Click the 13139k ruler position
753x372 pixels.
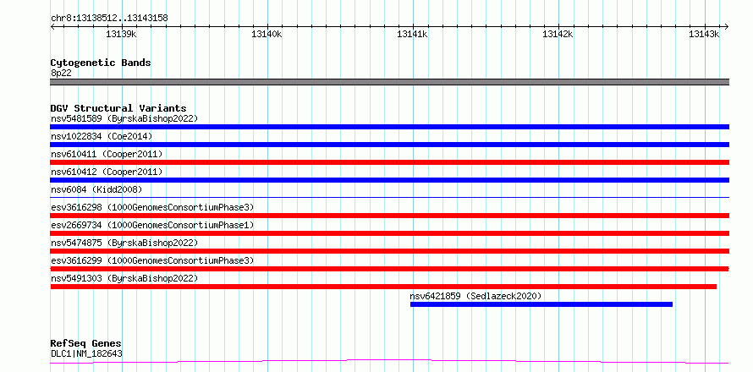[x=122, y=34]
